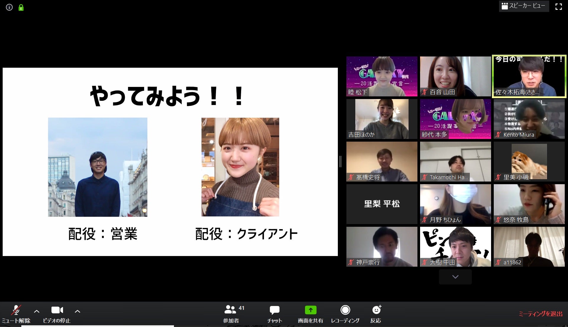This screenshot has width=568, height=327.
Task: Open the 参加者 participants panel
Action: (x=231, y=314)
